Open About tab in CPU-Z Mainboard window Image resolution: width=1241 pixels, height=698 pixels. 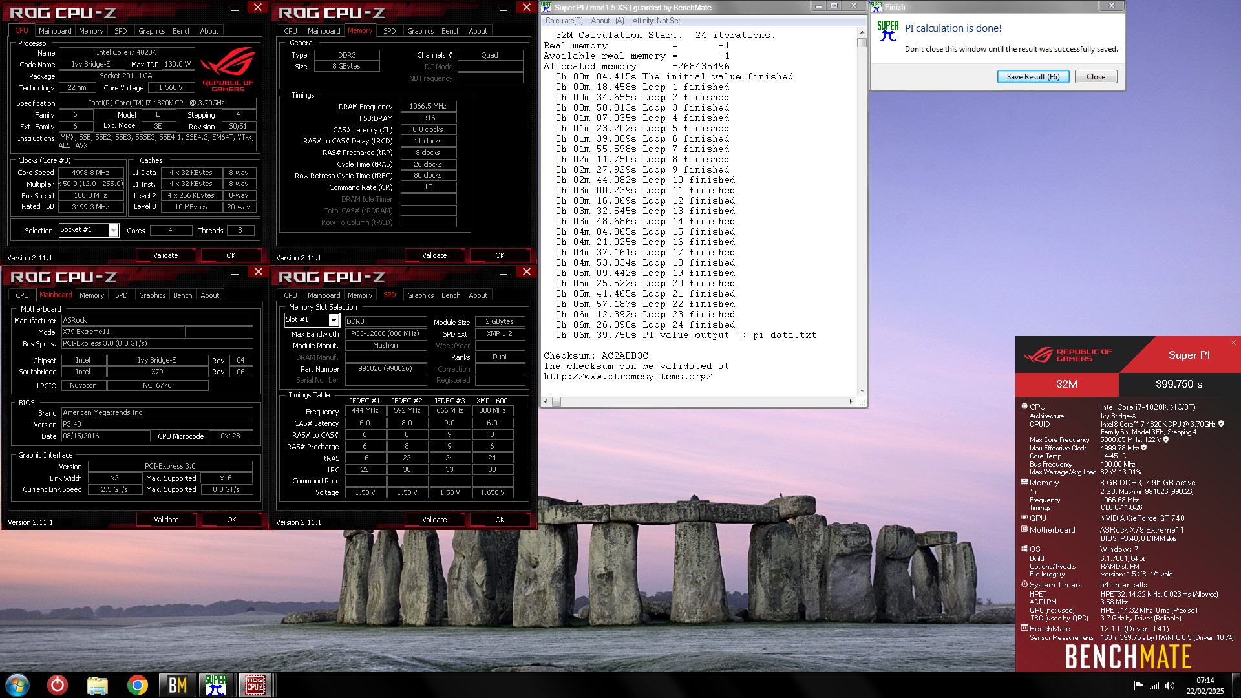[x=209, y=295]
